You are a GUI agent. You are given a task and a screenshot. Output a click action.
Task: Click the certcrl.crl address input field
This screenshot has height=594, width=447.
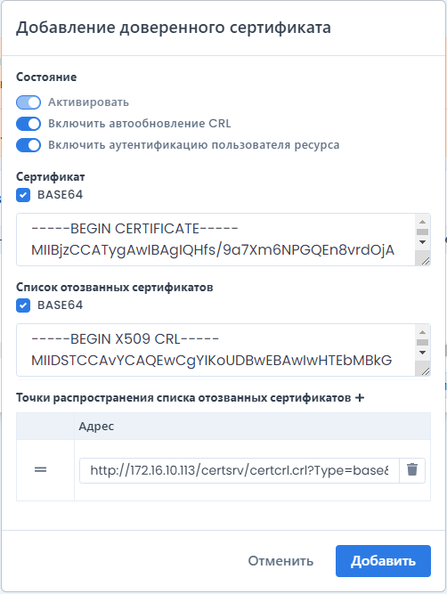tap(240, 470)
